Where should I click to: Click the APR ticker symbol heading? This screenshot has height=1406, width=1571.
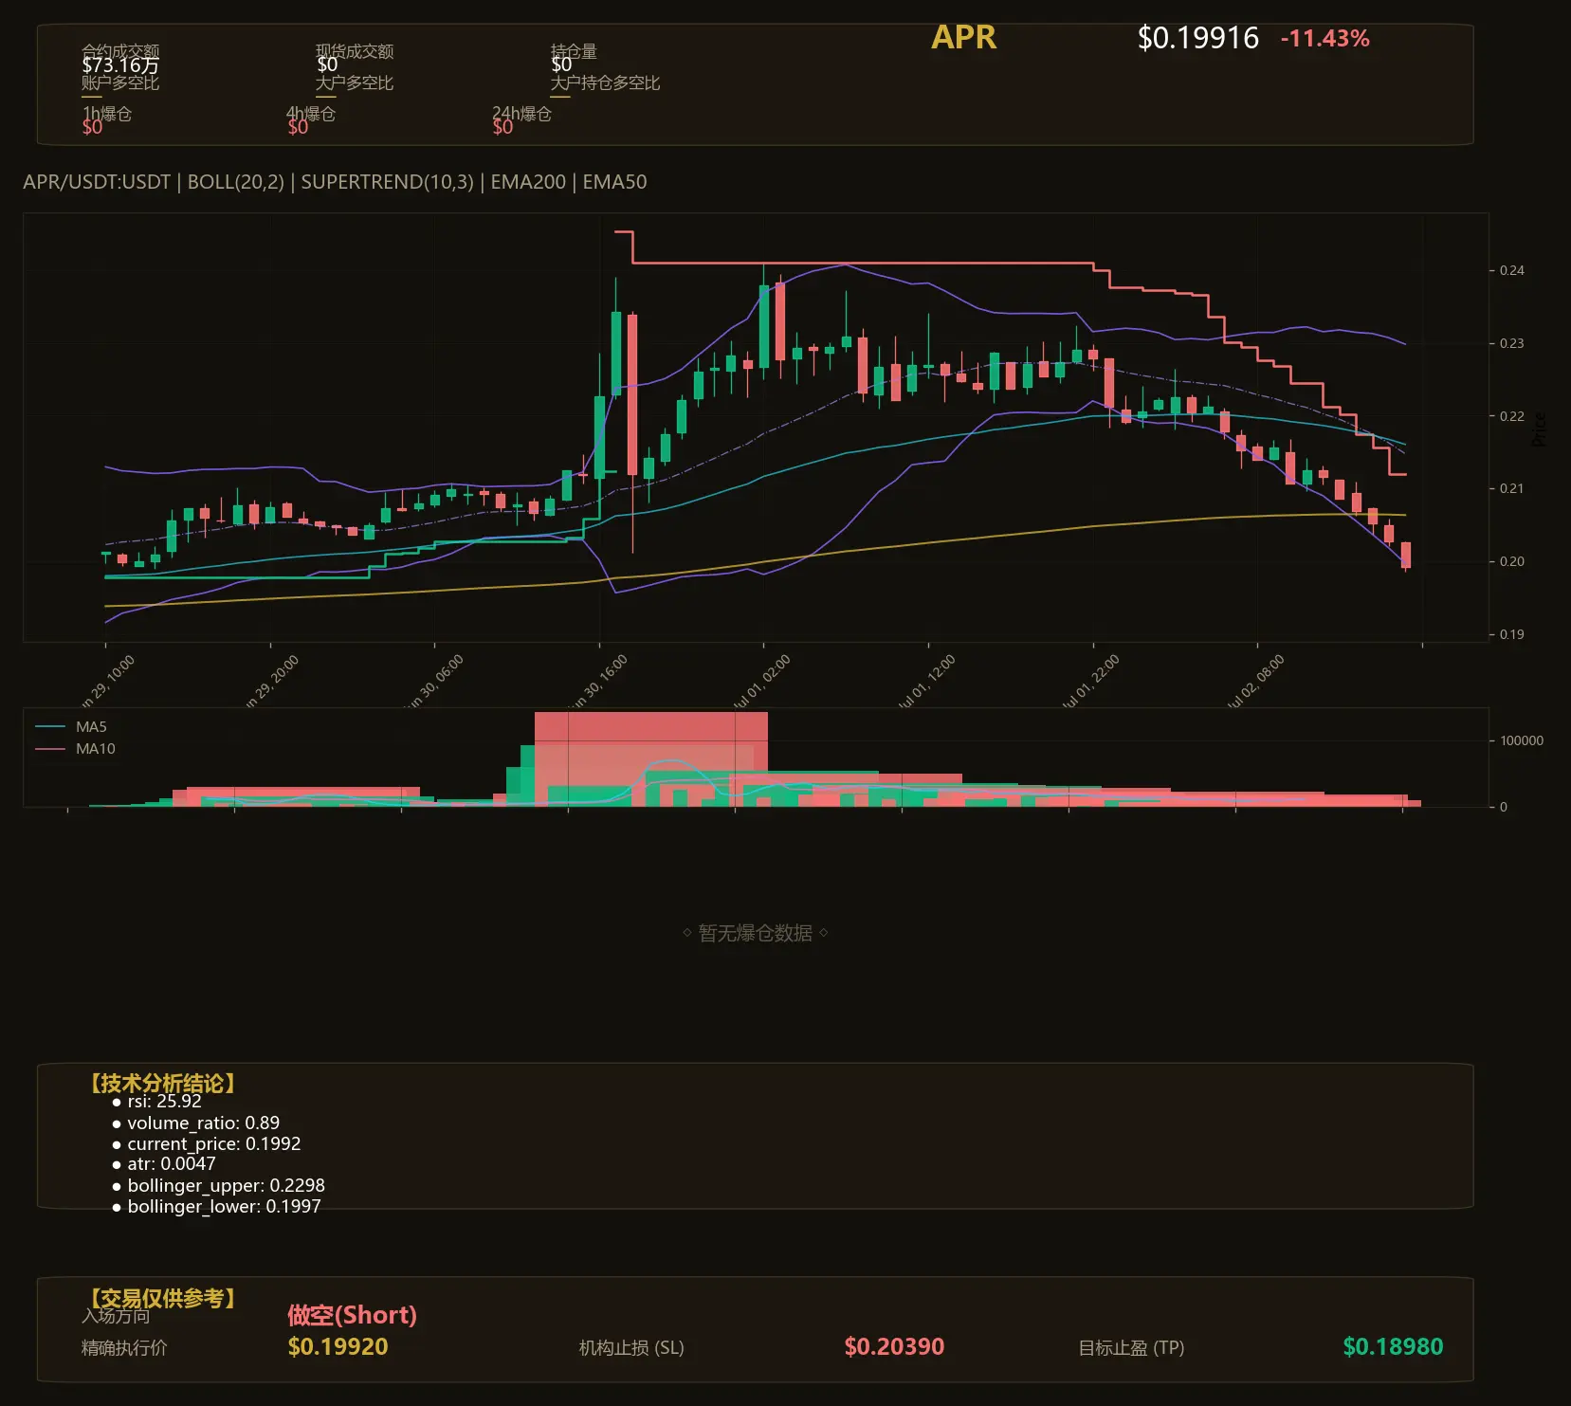(963, 37)
